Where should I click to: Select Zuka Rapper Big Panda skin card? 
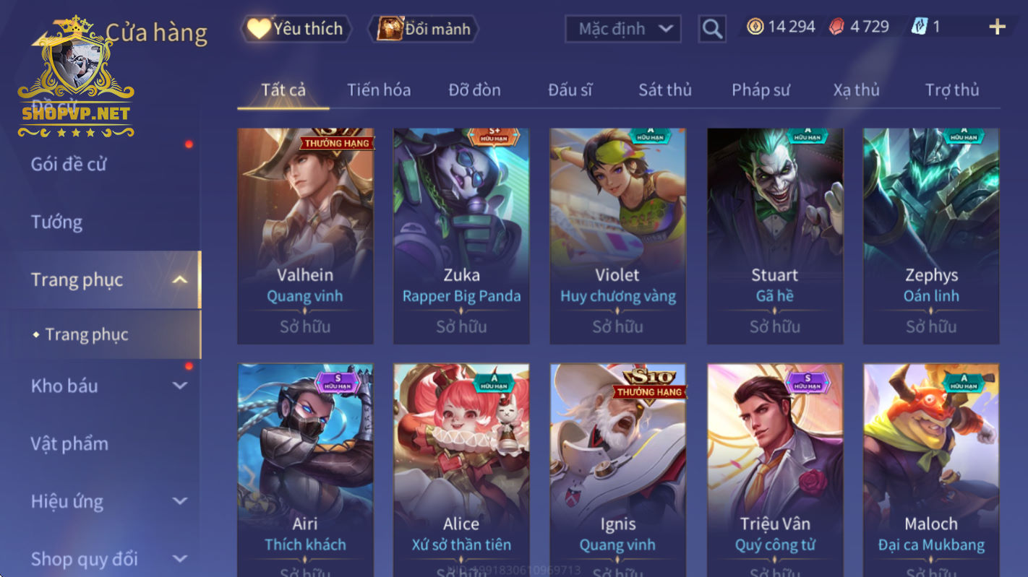pos(461,236)
